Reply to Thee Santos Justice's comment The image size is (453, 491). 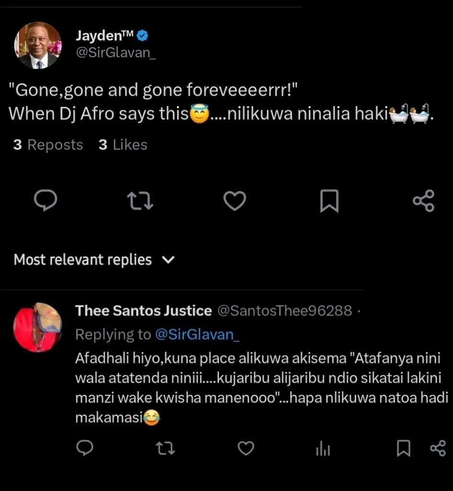[x=85, y=448]
